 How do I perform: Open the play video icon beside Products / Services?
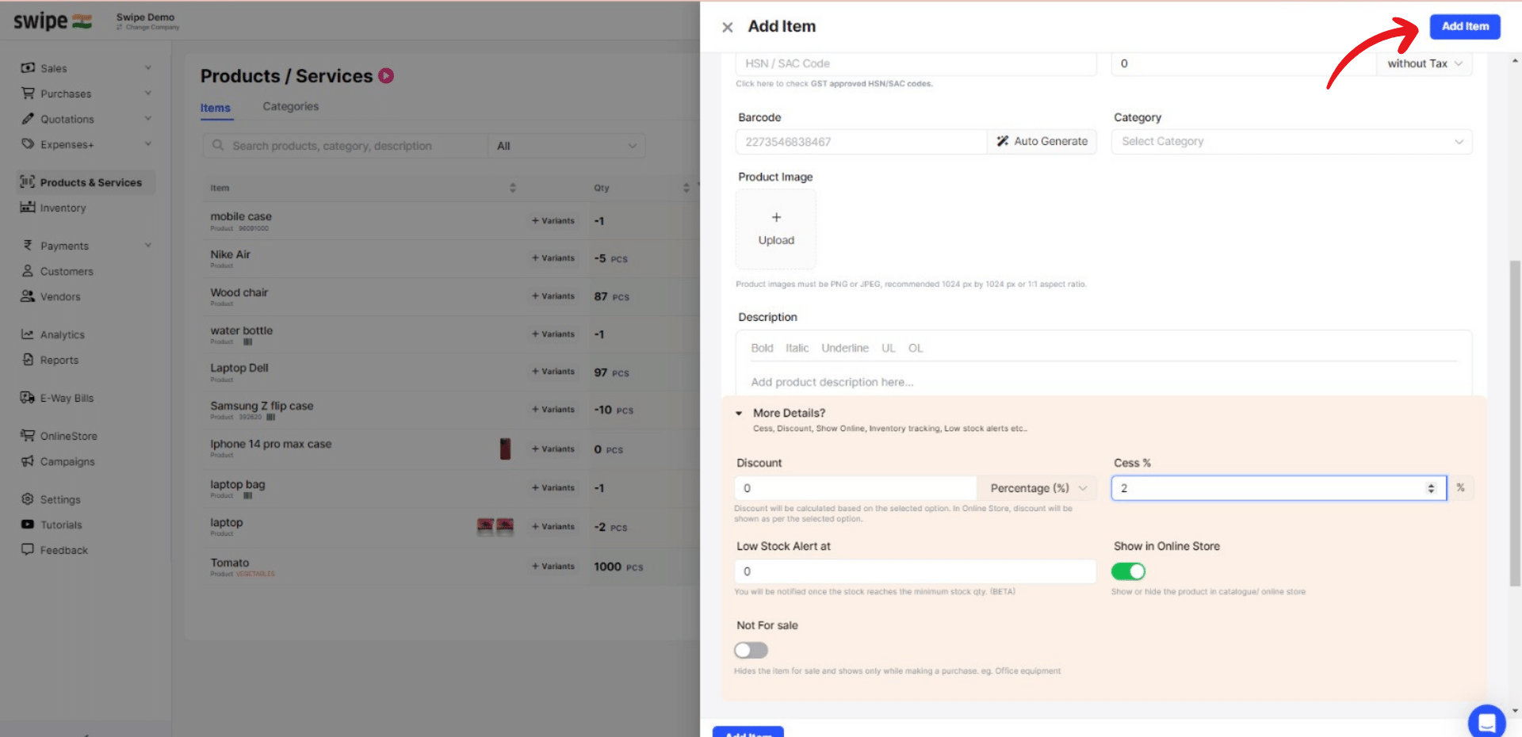(x=386, y=76)
